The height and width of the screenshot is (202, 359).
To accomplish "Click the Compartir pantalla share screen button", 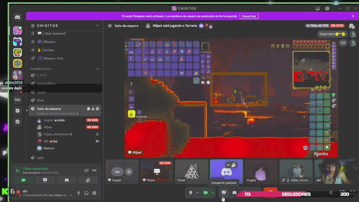I will [224, 193].
